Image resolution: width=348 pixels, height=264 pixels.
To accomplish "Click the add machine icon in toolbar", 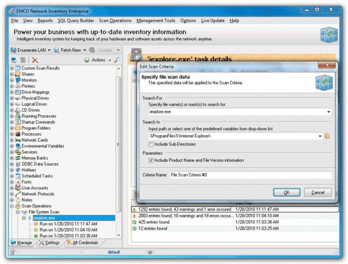I will pyautogui.click(x=14, y=60).
